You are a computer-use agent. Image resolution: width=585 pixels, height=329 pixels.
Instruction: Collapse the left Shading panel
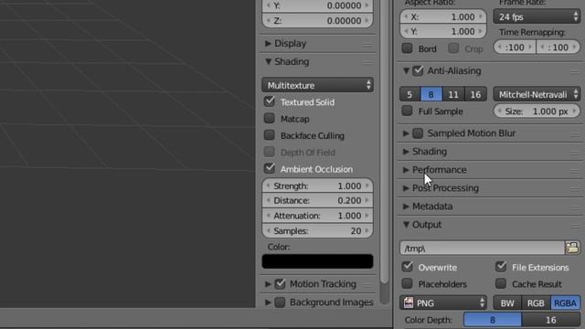(268, 61)
